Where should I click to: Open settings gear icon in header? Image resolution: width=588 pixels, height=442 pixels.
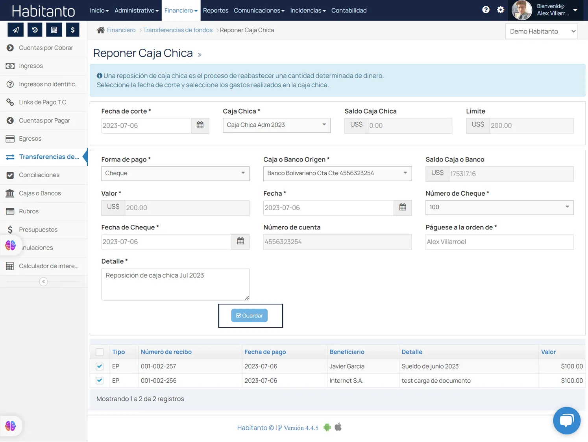pos(500,10)
